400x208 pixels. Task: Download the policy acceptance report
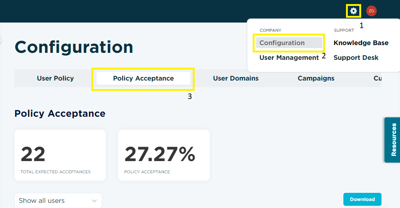tap(362, 200)
